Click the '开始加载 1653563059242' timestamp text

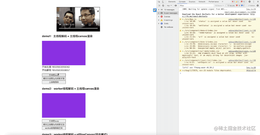click(x=56, y=67)
